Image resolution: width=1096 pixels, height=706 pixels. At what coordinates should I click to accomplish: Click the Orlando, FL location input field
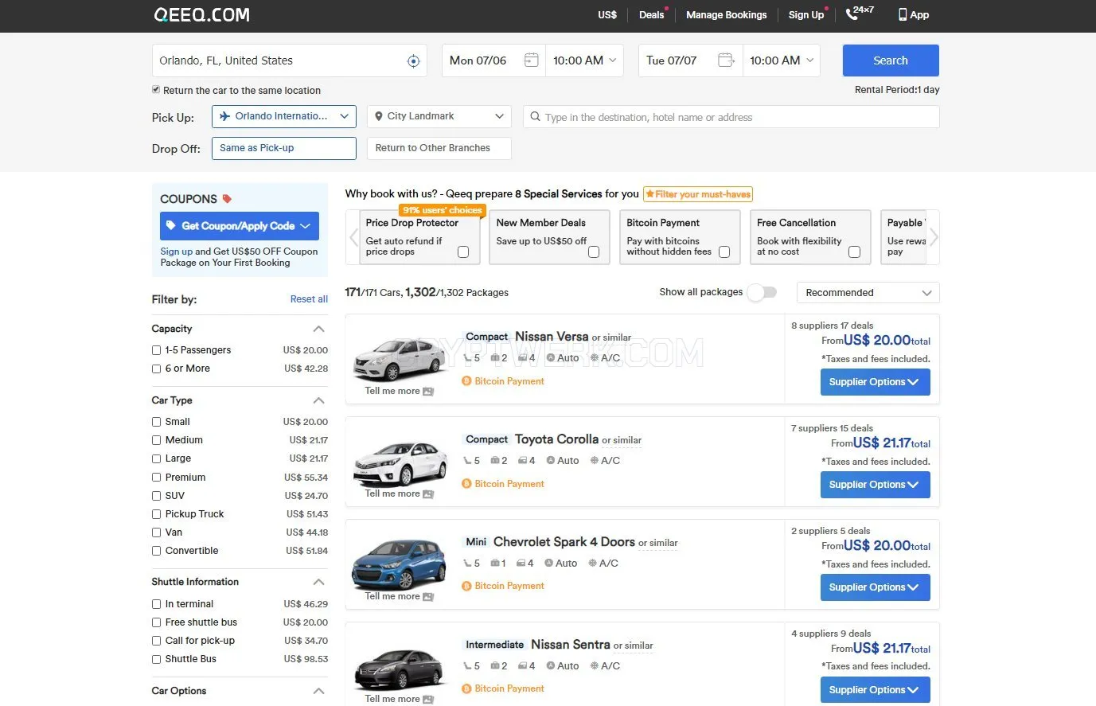[x=290, y=60]
